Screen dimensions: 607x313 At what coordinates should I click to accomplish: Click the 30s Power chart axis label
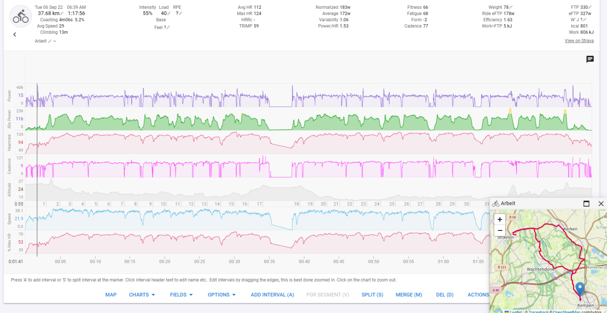point(9,119)
